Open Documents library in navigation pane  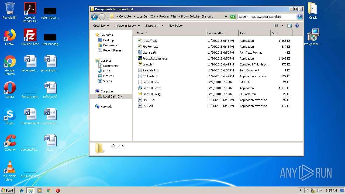(x=110, y=66)
